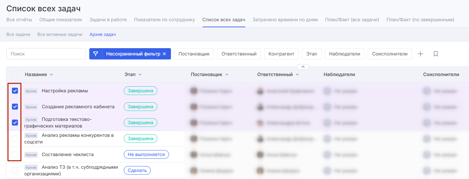Uncheck the Настройка рекламы task
The height and width of the screenshot is (179, 469).
coord(15,91)
